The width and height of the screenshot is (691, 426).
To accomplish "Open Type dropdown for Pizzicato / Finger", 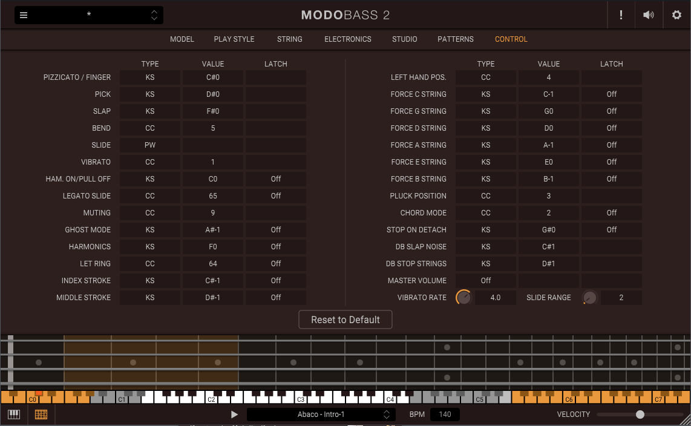I will pyautogui.click(x=150, y=77).
